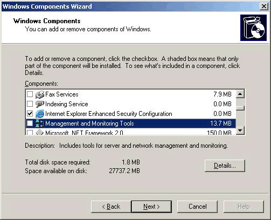Click the Fax Services printer icon
This screenshot has width=271, height=220.
pos(40,94)
